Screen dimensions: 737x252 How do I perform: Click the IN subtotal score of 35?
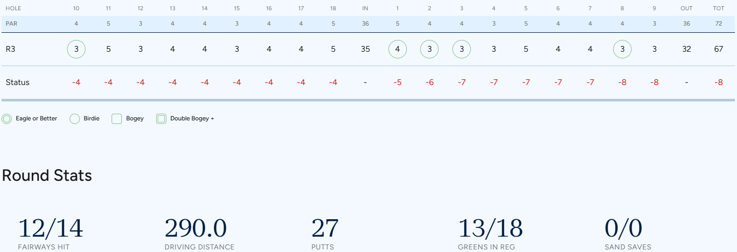pyautogui.click(x=365, y=49)
